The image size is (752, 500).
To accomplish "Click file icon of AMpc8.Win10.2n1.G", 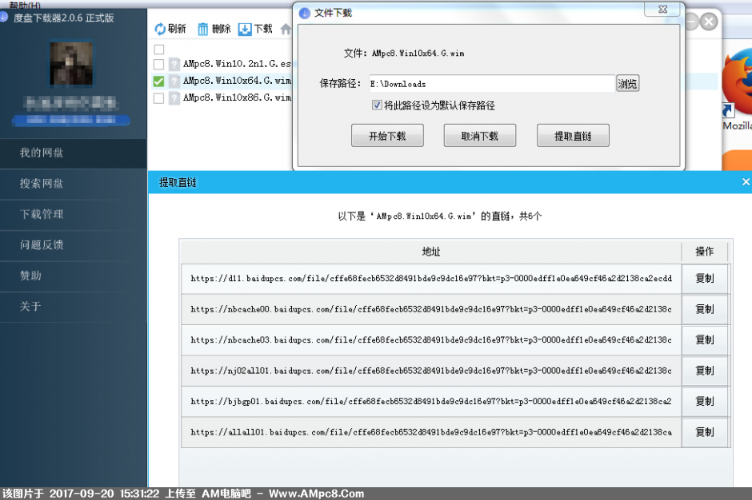I will point(174,64).
